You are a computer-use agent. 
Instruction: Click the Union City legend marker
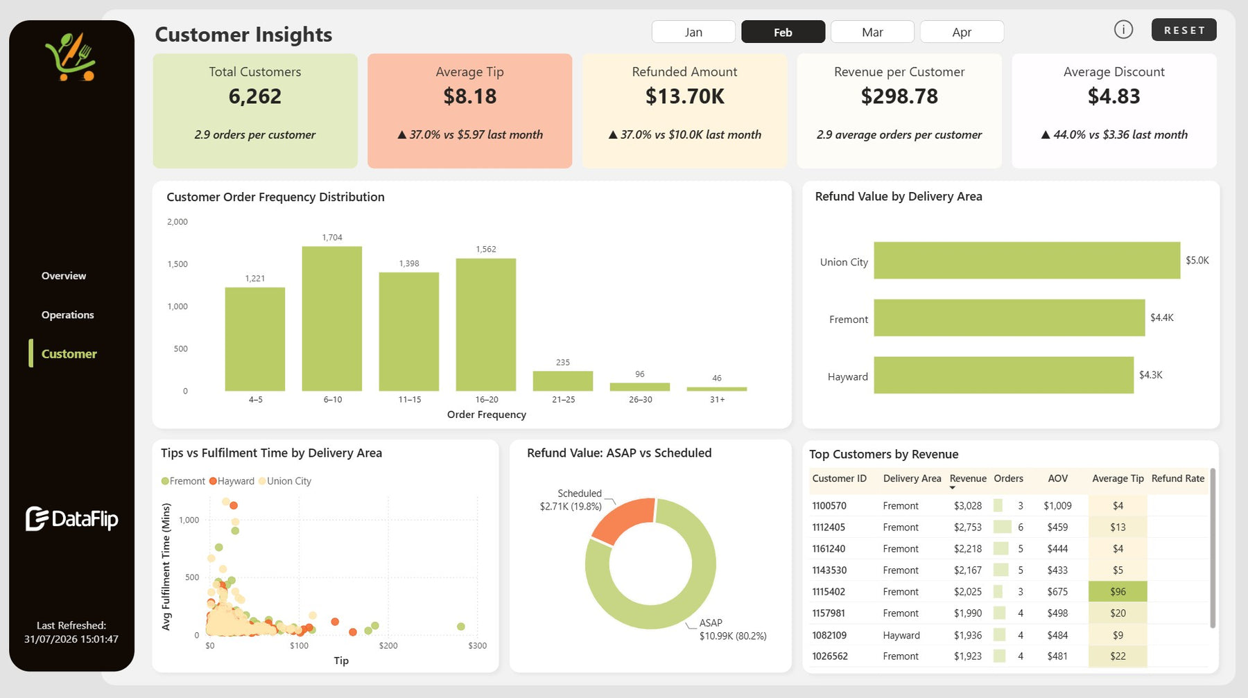262,481
